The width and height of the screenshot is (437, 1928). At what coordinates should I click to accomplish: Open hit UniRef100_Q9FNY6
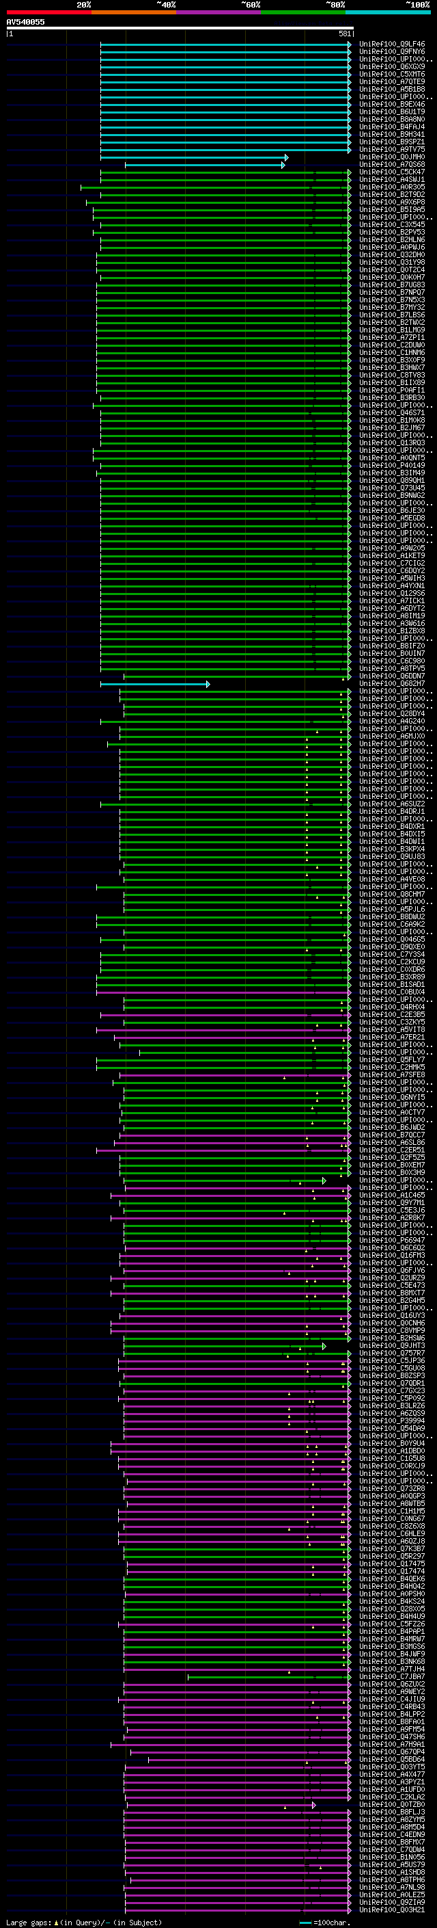[391, 52]
